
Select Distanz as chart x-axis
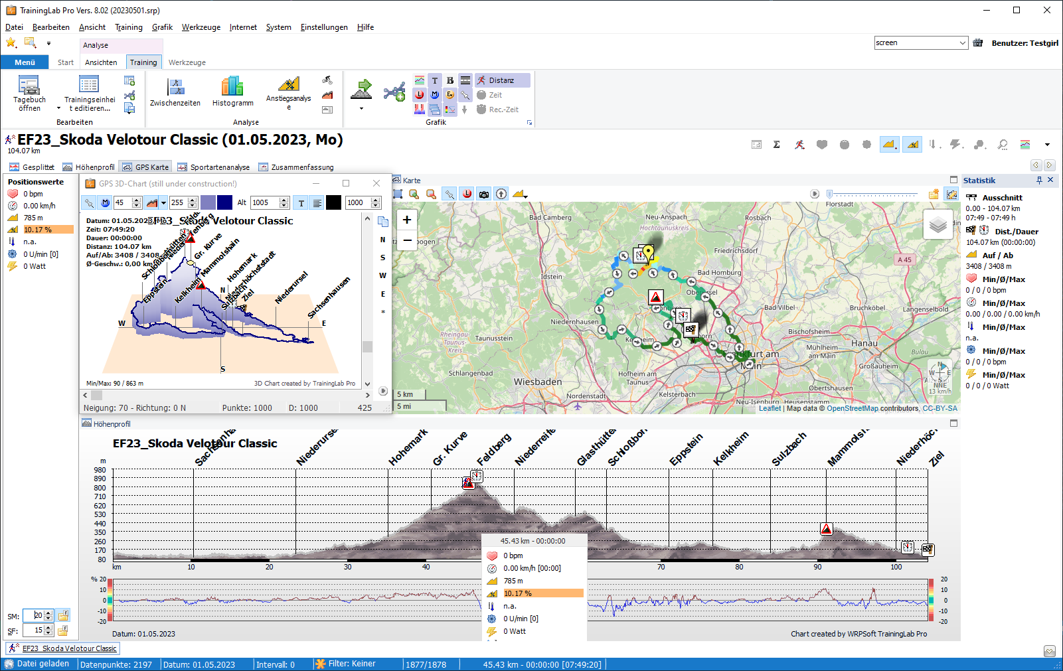click(502, 80)
